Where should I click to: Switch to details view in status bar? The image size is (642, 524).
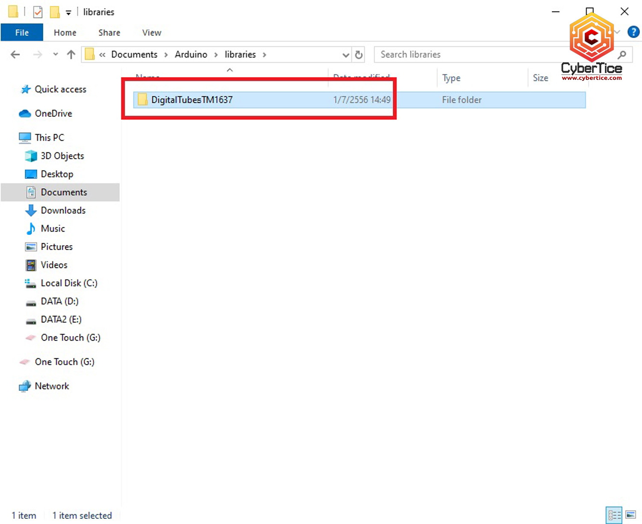(614, 515)
